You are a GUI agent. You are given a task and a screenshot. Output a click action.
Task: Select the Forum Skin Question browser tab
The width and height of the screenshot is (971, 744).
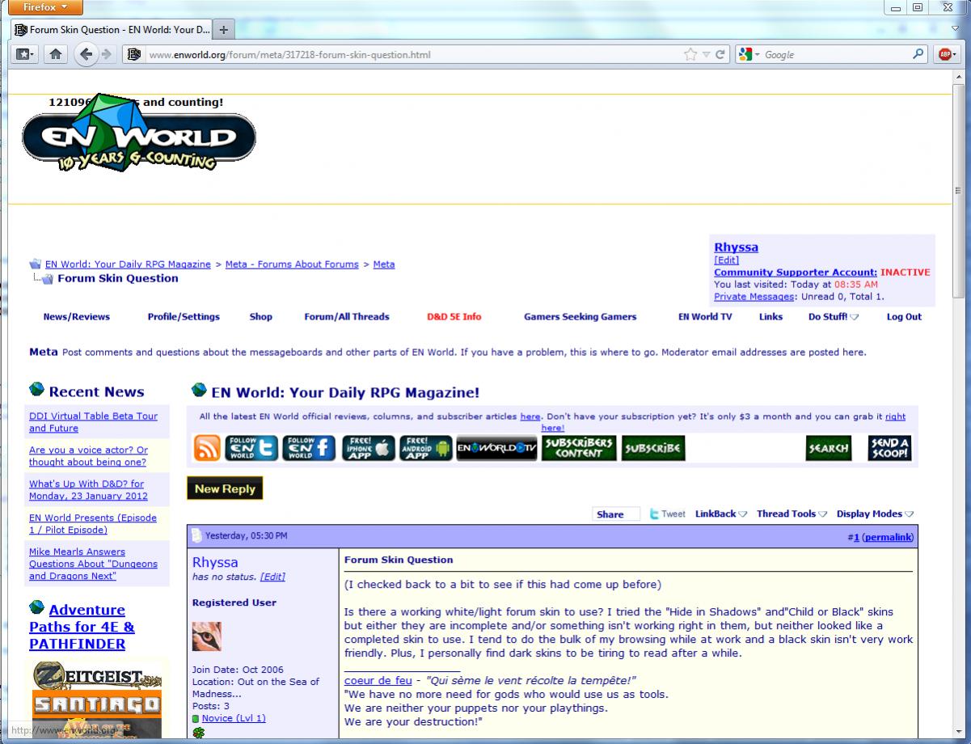click(x=112, y=30)
